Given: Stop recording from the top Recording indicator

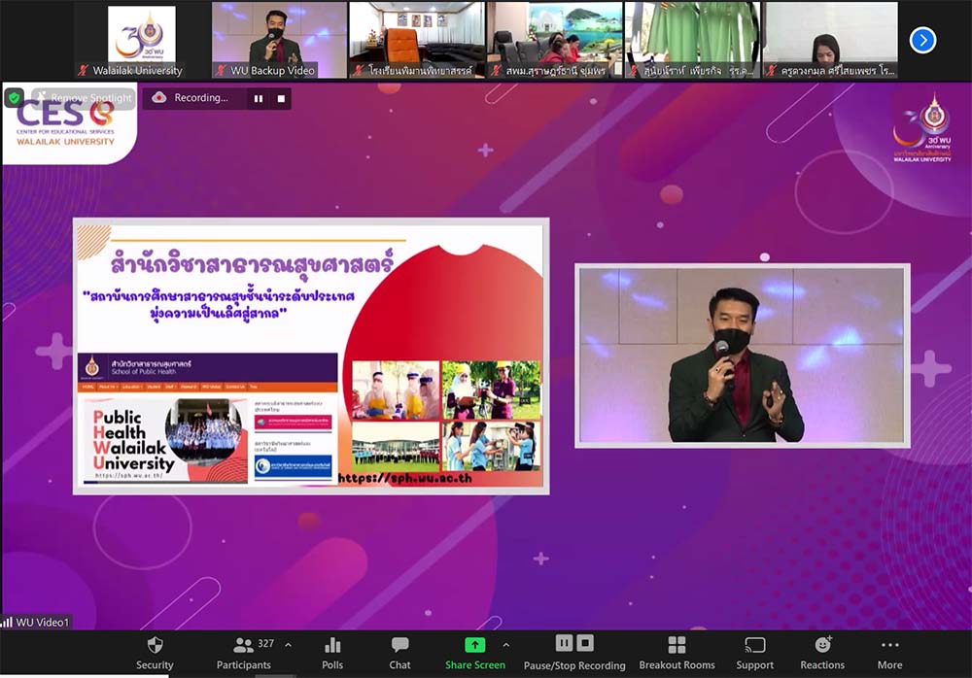Looking at the screenshot, I should [x=282, y=98].
